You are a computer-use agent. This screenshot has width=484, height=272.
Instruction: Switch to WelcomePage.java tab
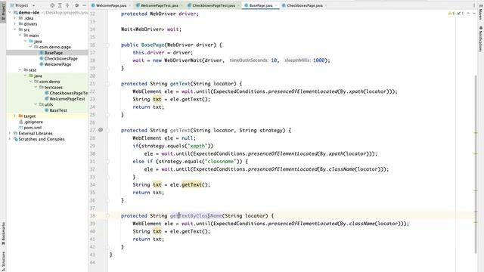(111, 5)
